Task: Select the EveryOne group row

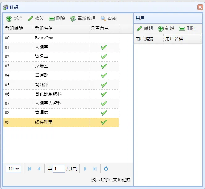Action: coord(61,38)
